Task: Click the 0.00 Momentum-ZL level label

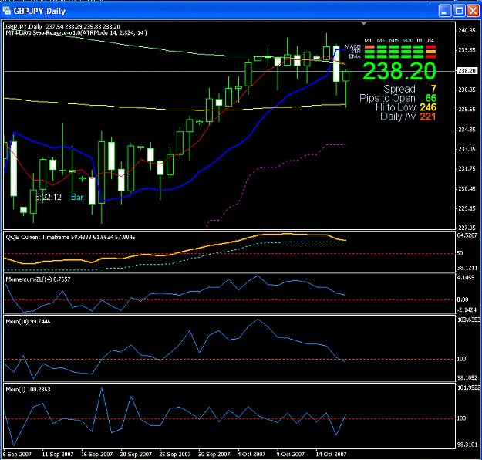Action: [463, 299]
